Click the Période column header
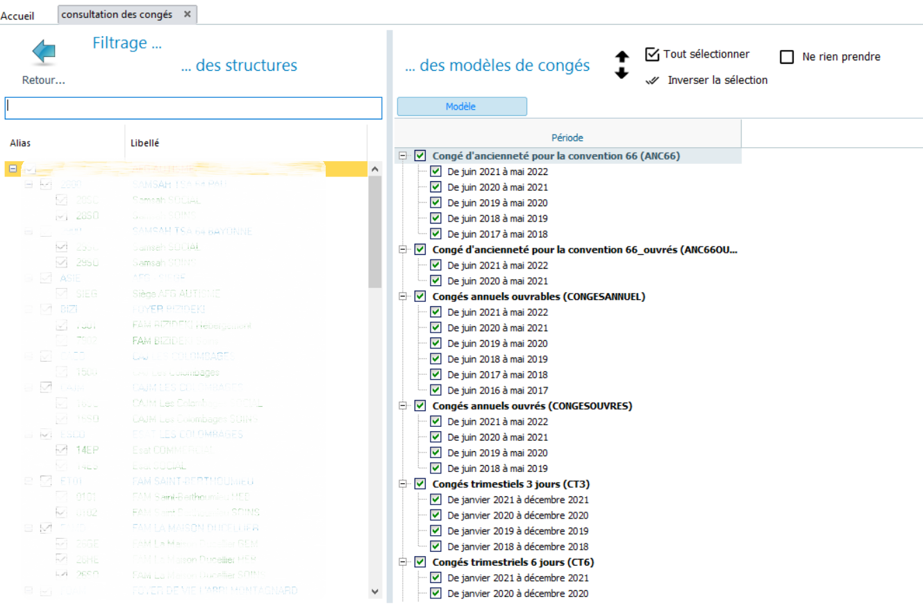 coord(567,138)
